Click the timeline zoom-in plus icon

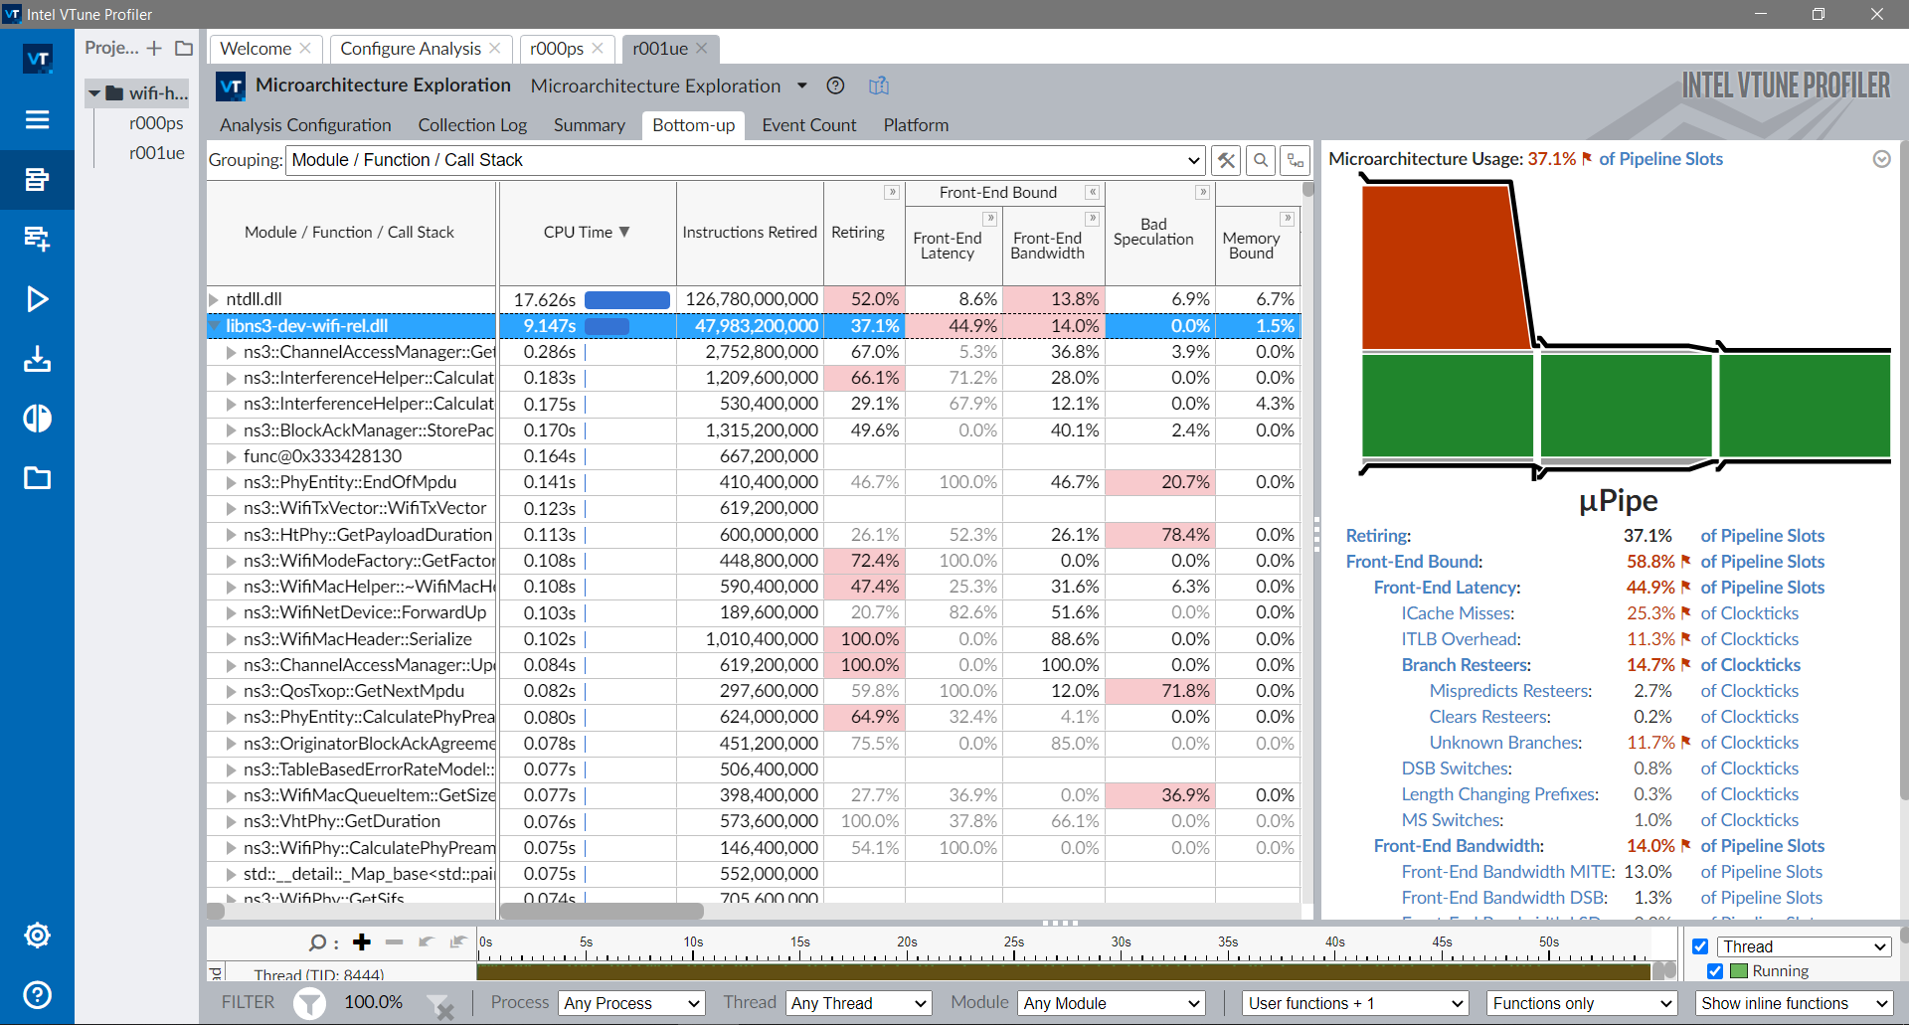[362, 942]
